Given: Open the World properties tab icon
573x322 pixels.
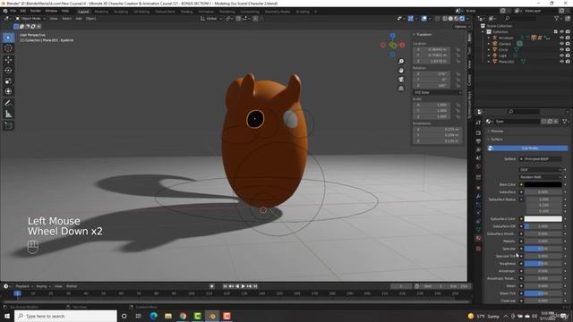Looking at the screenshot, I should tap(478, 166).
